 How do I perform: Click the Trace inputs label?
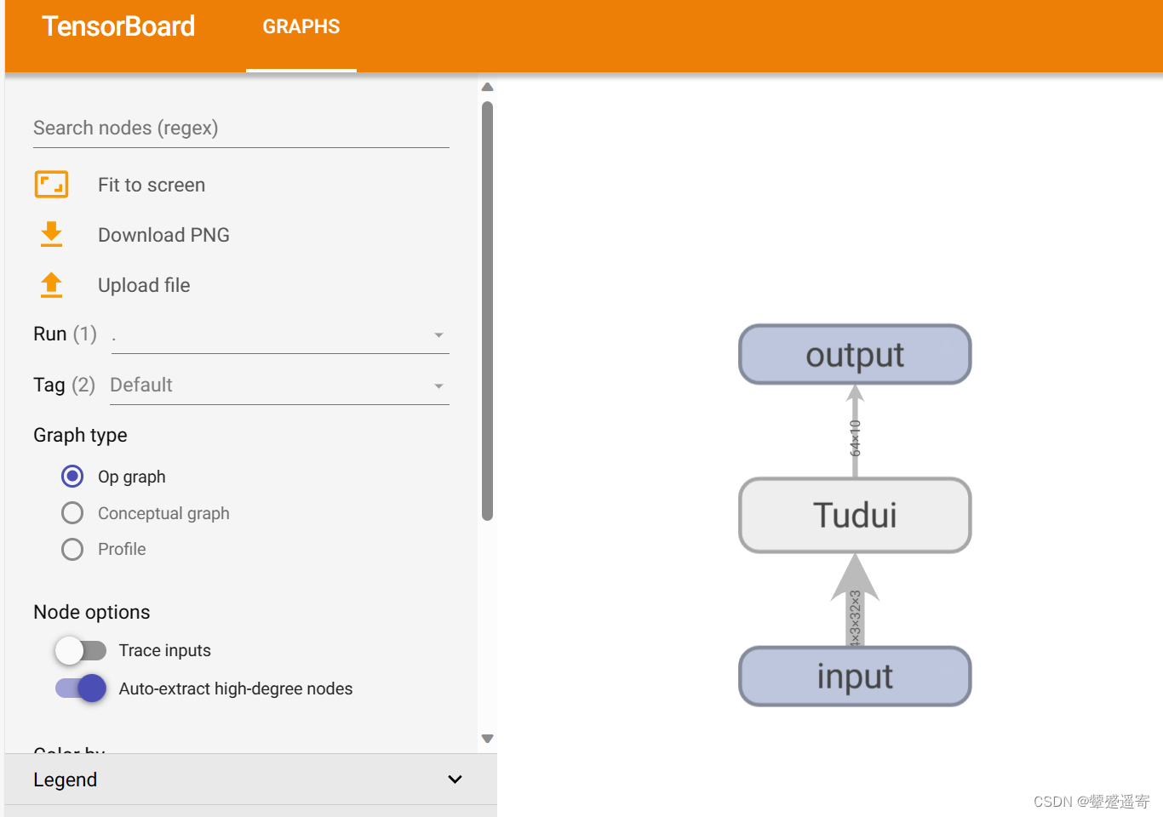click(x=164, y=650)
